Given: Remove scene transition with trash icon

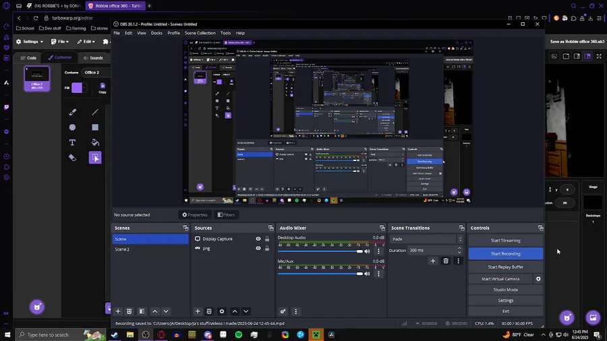Looking at the screenshot, I should tap(446, 261).
